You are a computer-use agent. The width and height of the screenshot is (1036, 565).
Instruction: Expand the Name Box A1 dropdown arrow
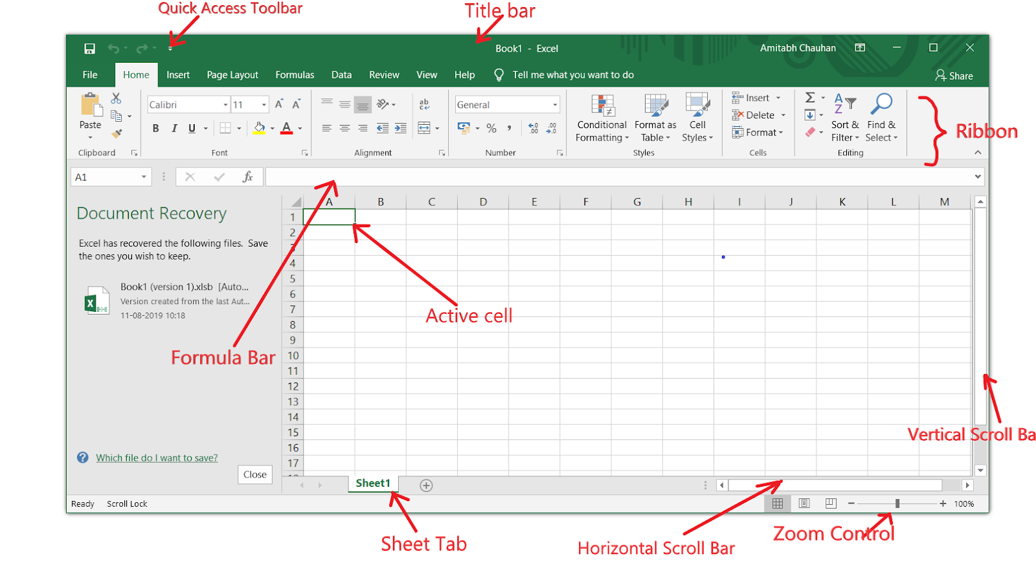[x=144, y=177]
